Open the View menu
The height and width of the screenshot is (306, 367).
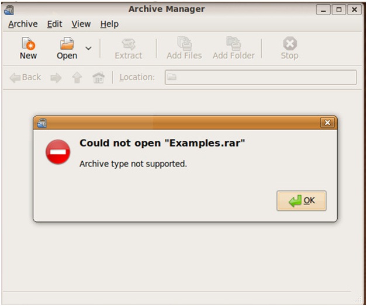tap(81, 24)
